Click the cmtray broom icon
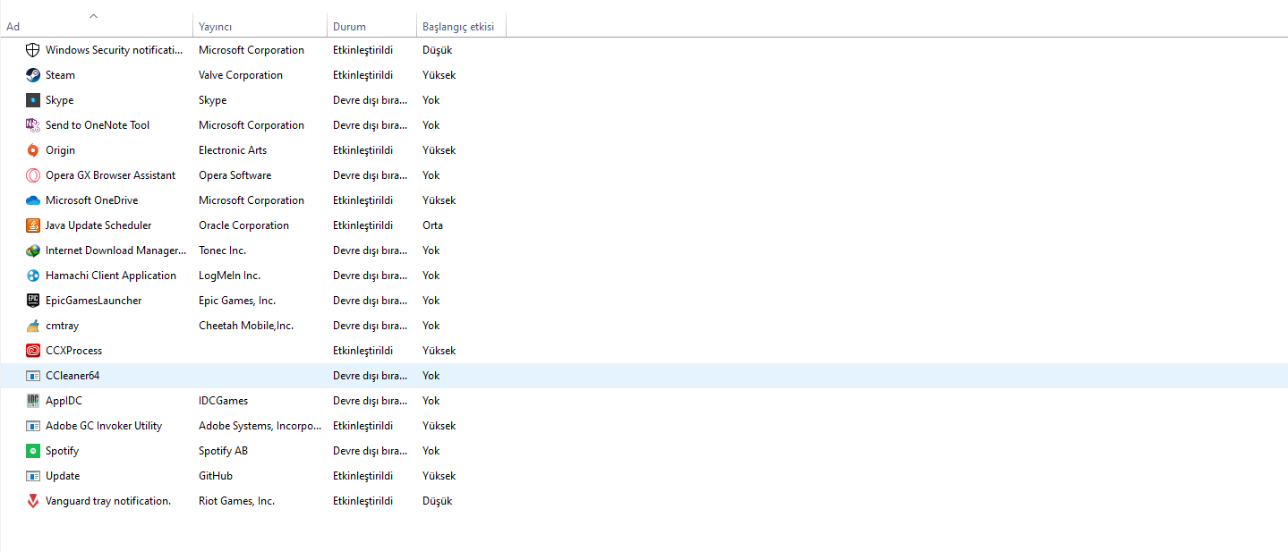 point(33,326)
